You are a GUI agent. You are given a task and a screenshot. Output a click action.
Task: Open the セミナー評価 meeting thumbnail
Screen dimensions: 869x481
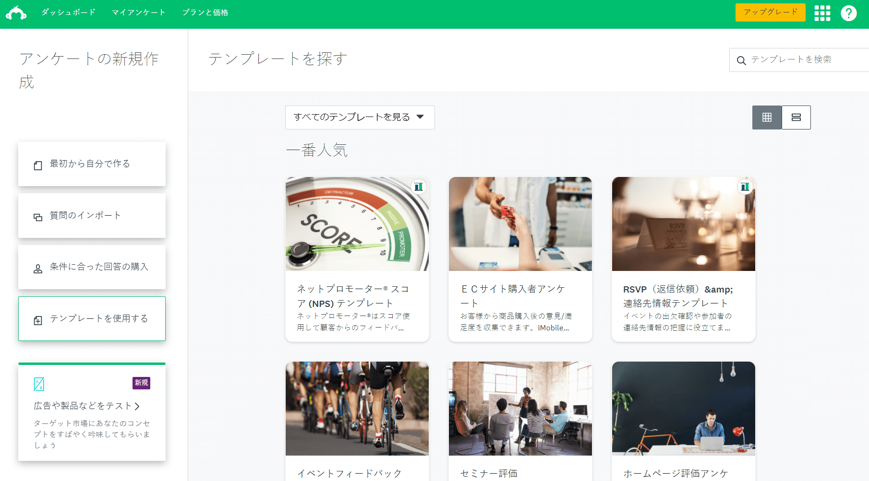coord(520,409)
